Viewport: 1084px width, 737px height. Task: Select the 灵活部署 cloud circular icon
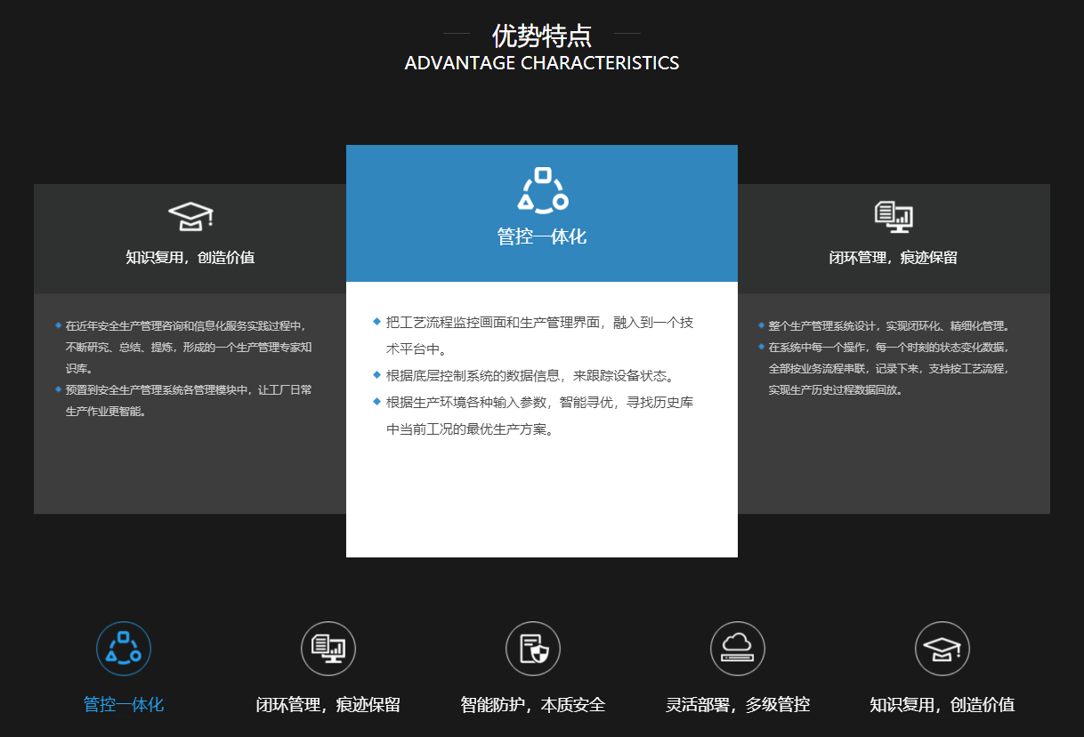[738, 649]
